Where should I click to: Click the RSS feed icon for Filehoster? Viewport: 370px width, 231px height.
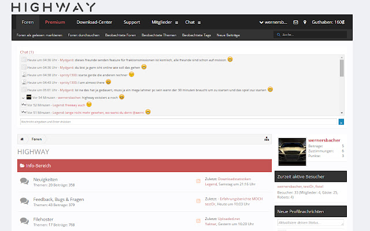tap(199, 221)
